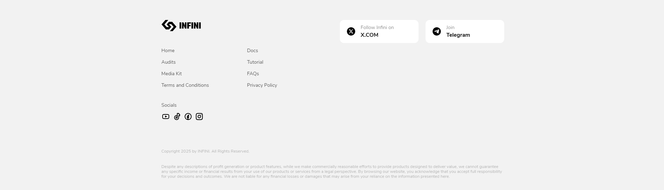Open the Audits link
664x190 pixels.
[169, 62]
